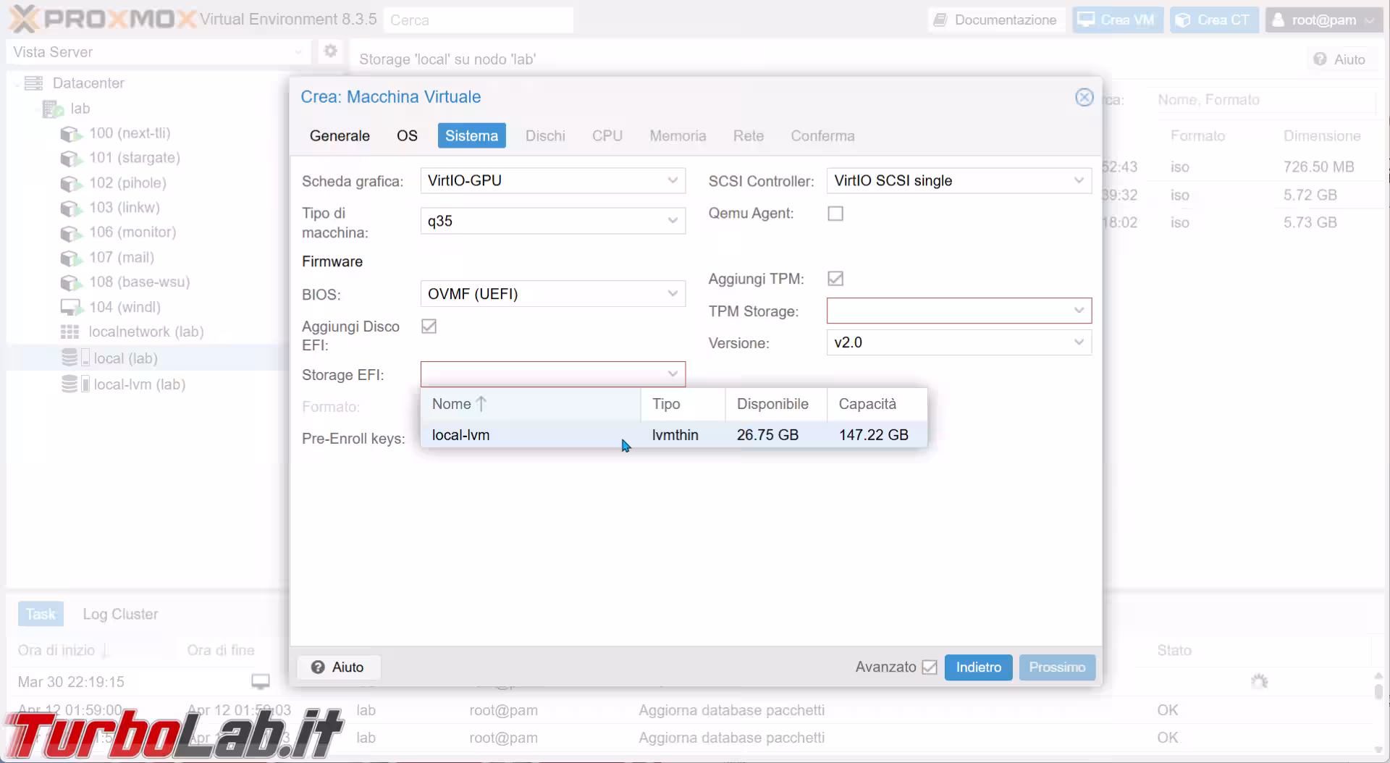This screenshot has width=1390, height=763.
Task: Click the lab node icon
Action: tap(53, 109)
